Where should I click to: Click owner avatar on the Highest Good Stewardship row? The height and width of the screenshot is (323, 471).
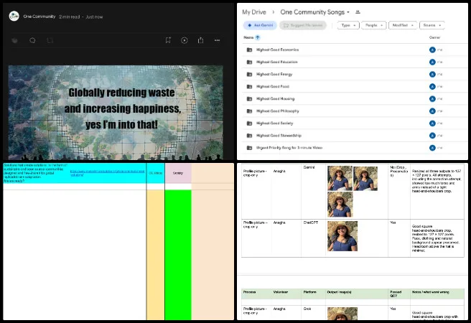[x=432, y=136]
